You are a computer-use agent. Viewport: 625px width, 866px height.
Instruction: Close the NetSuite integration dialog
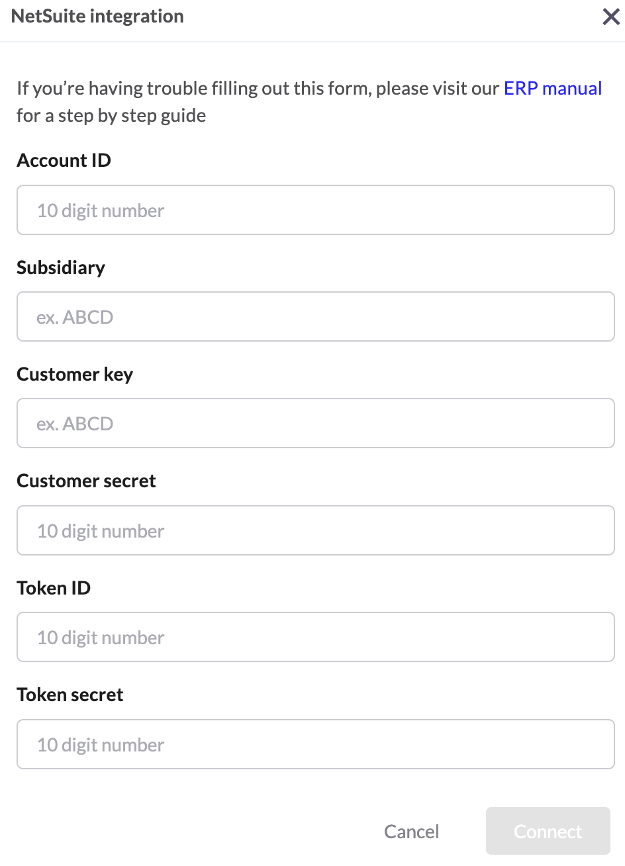[610, 17]
